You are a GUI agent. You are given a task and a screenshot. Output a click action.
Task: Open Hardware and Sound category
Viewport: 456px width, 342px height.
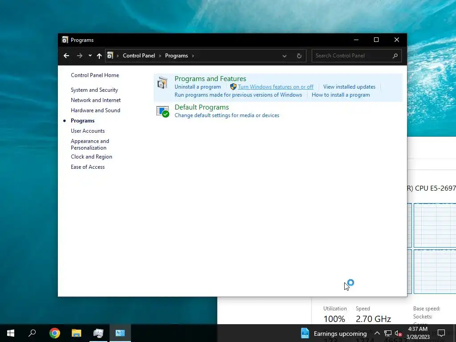point(95,110)
